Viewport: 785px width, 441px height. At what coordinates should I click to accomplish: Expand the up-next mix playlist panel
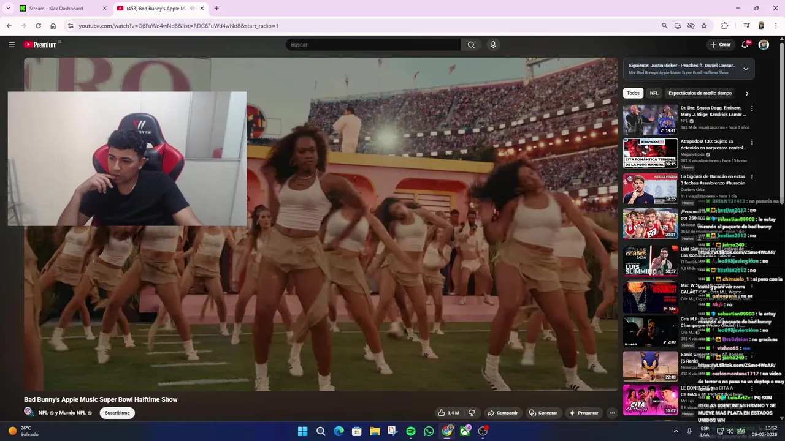746,69
